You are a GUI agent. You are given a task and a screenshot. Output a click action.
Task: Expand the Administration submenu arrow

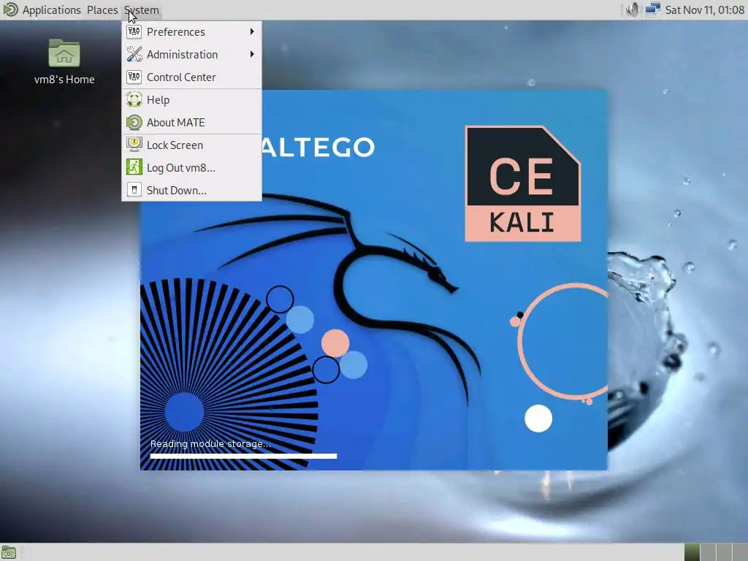pos(252,54)
